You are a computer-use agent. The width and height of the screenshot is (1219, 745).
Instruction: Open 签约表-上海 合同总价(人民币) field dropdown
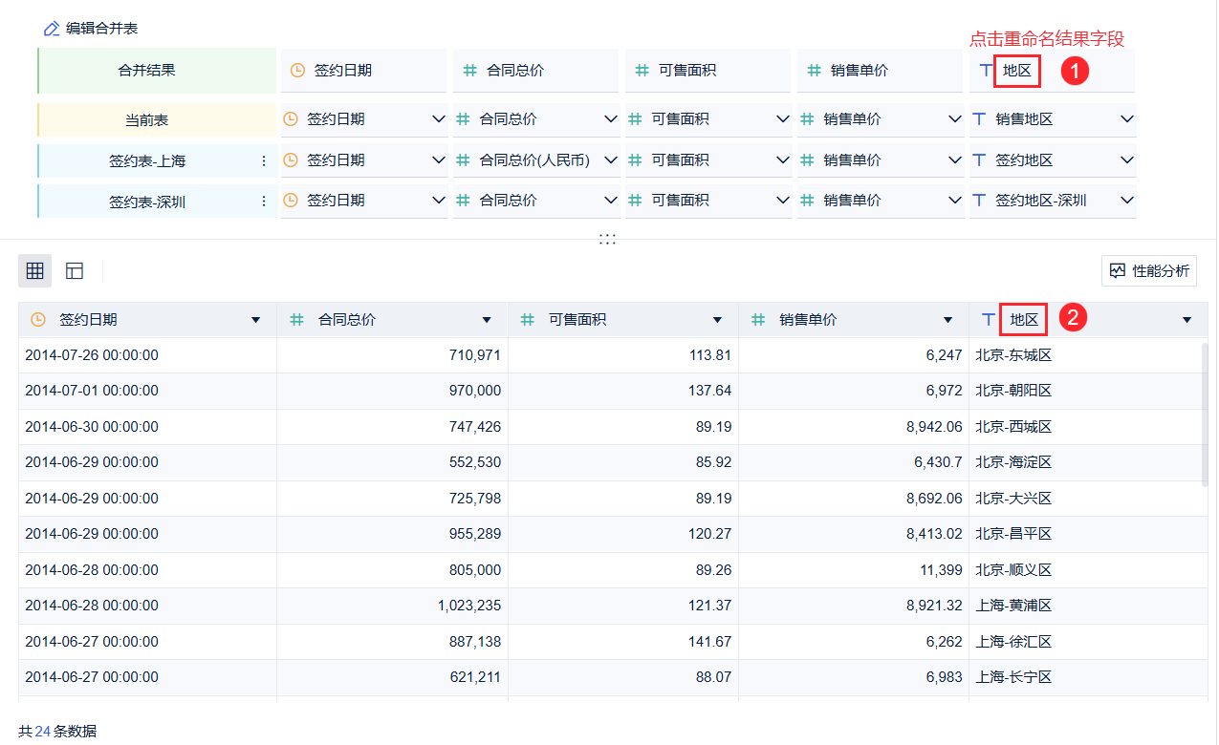point(611,160)
